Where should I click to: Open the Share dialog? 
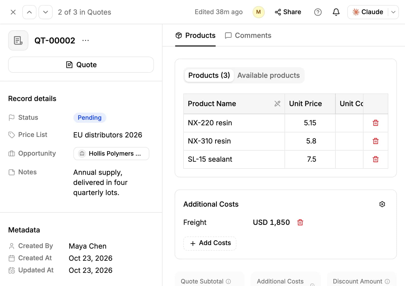[288, 12]
